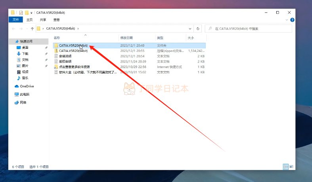Switch to large icons view in status bar
The height and width of the screenshot is (182, 312).
pyautogui.click(x=291, y=167)
